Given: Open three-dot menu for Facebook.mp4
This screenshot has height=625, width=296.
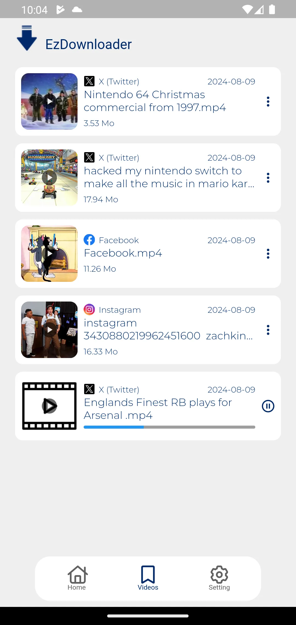Looking at the screenshot, I should coord(268,254).
